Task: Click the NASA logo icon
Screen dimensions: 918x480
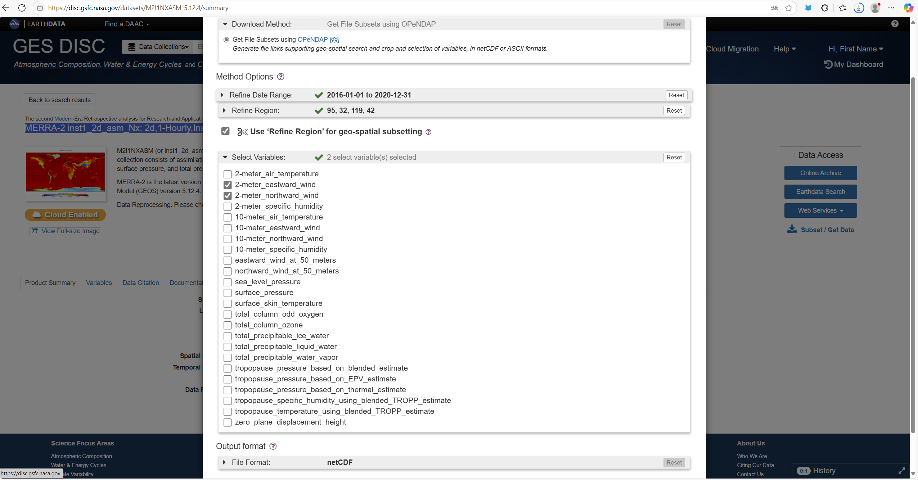Action: coord(14,24)
